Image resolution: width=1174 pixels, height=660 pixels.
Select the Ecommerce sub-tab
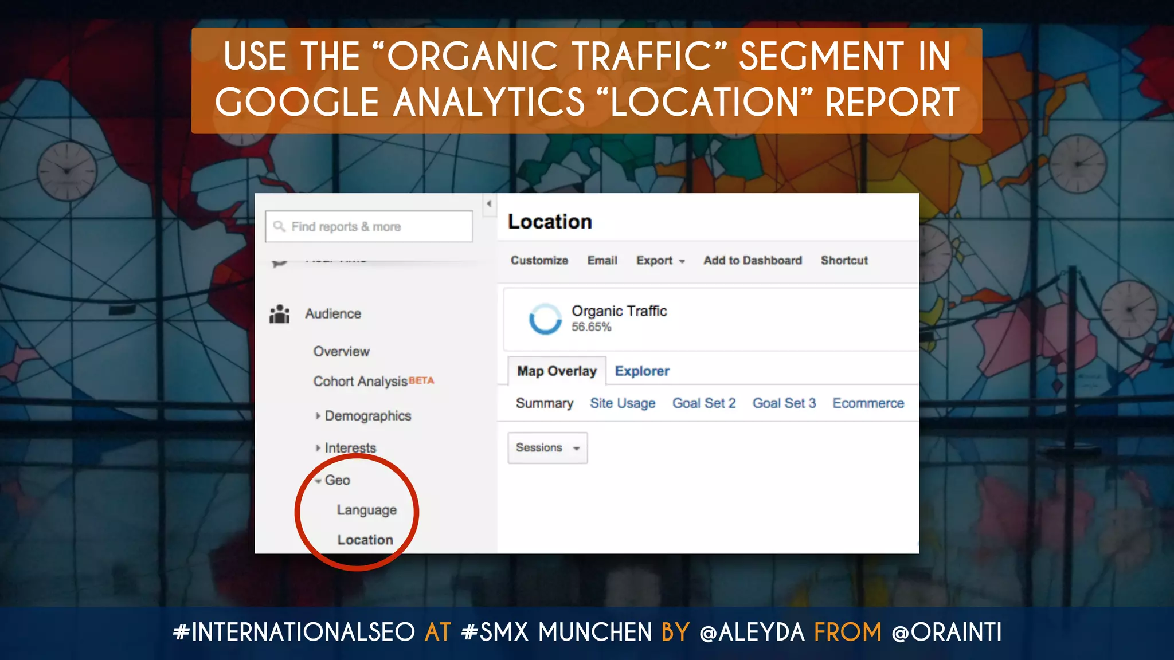(x=868, y=403)
